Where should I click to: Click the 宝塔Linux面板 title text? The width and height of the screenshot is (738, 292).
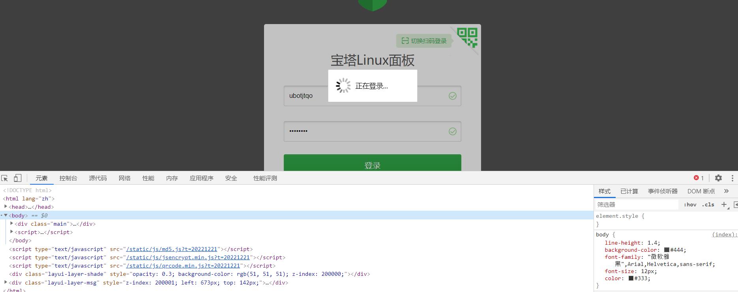pos(373,60)
